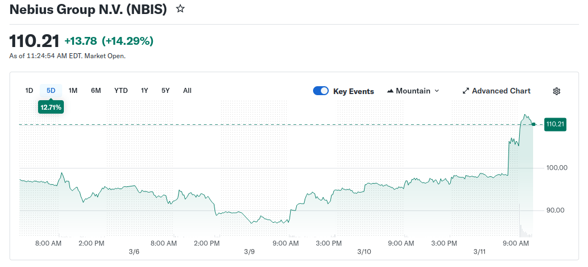Click the 12.71% performance badge
This screenshot has width=588, height=267.
coord(51,106)
